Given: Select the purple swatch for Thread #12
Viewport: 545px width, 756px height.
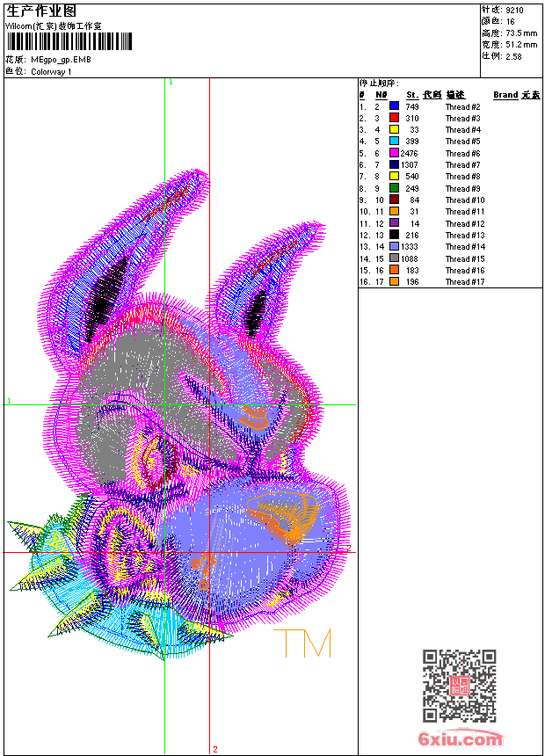Looking at the screenshot, I should click(x=394, y=223).
